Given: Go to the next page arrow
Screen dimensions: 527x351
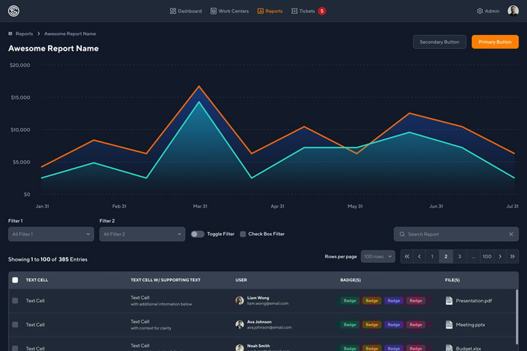Looking at the screenshot, I should coord(500,256).
